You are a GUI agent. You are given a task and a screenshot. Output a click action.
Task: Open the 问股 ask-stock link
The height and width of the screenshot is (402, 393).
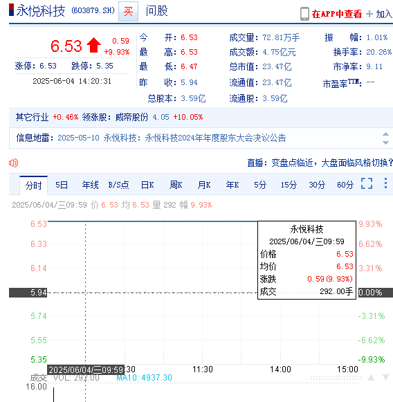coord(156,11)
